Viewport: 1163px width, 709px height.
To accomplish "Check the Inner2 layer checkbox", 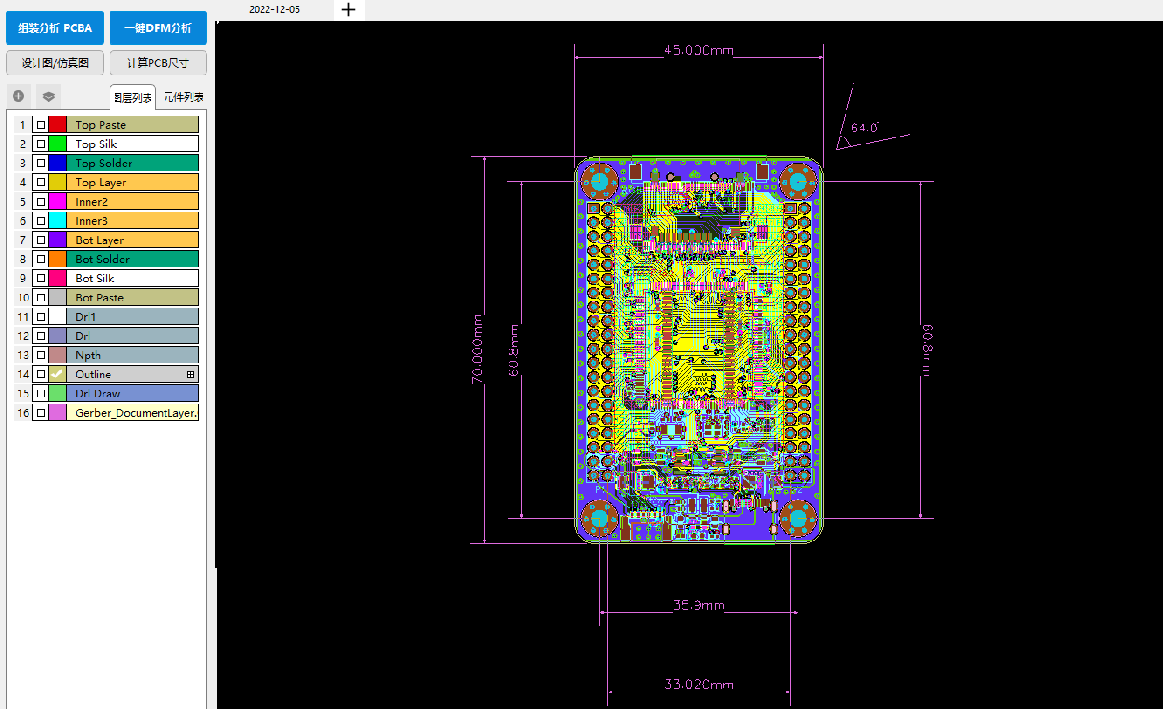I will pos(41,202).
